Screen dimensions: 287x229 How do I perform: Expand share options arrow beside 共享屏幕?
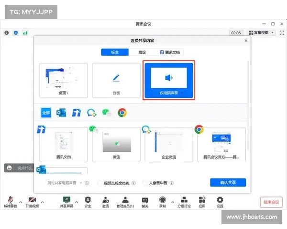pyautogui.click(x=77, y=202)
